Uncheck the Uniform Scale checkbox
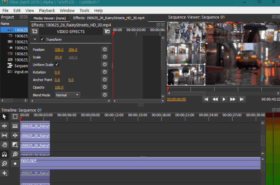The image size is (280, 185). tap(57, 65)
